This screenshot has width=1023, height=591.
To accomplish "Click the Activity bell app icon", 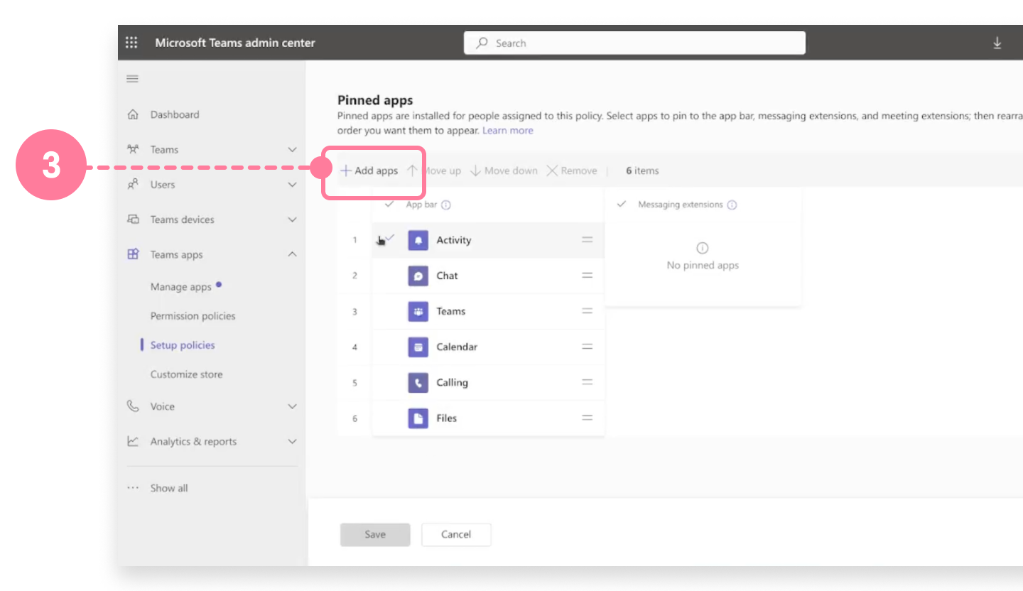I will click(418, 240).
